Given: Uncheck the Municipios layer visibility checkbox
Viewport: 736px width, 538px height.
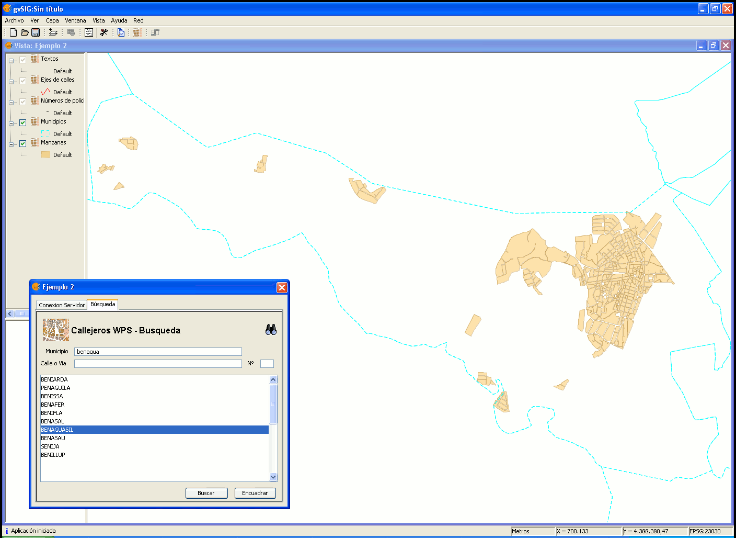Looking at the screenshot, I should tap(22, 122).
